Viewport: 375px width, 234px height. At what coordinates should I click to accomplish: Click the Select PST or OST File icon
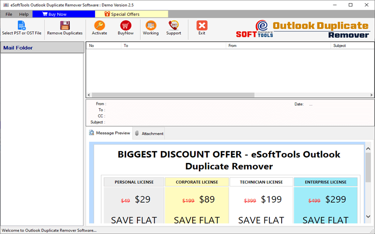[x=22, y=25]
